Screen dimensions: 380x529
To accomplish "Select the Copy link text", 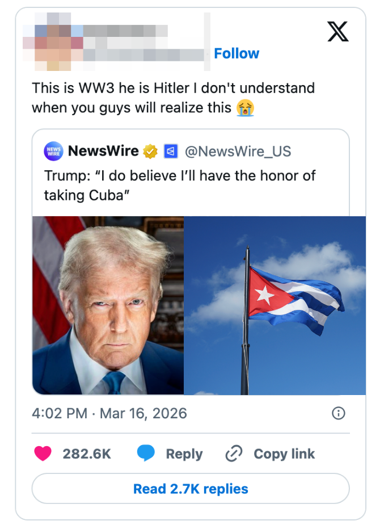I will point(284,454).
